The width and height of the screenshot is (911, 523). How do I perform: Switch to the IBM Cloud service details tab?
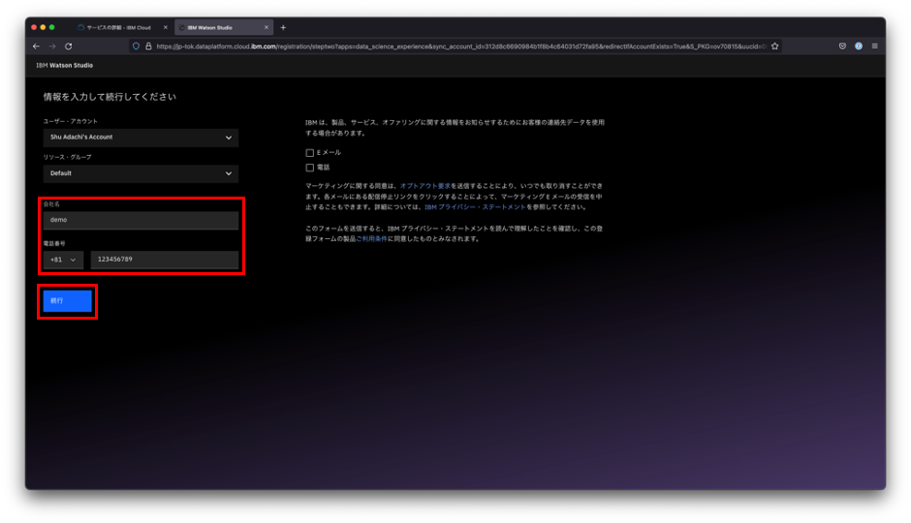[120, 27]
